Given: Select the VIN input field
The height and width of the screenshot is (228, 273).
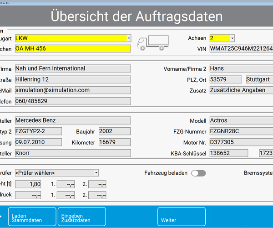Looking at the screenshot, I should (241, 48).
